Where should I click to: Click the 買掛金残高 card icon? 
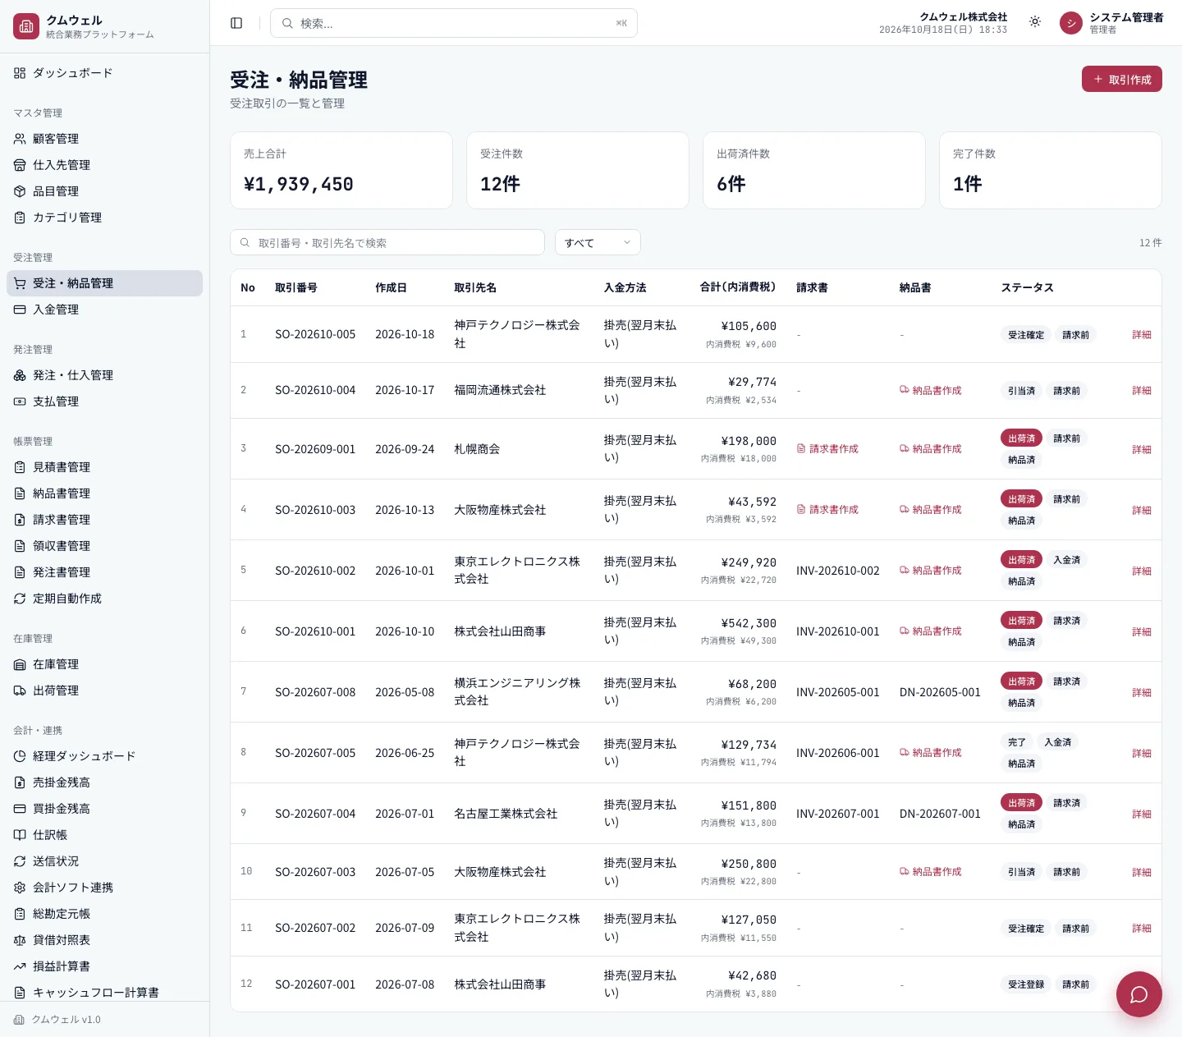[x=20, y=809]
